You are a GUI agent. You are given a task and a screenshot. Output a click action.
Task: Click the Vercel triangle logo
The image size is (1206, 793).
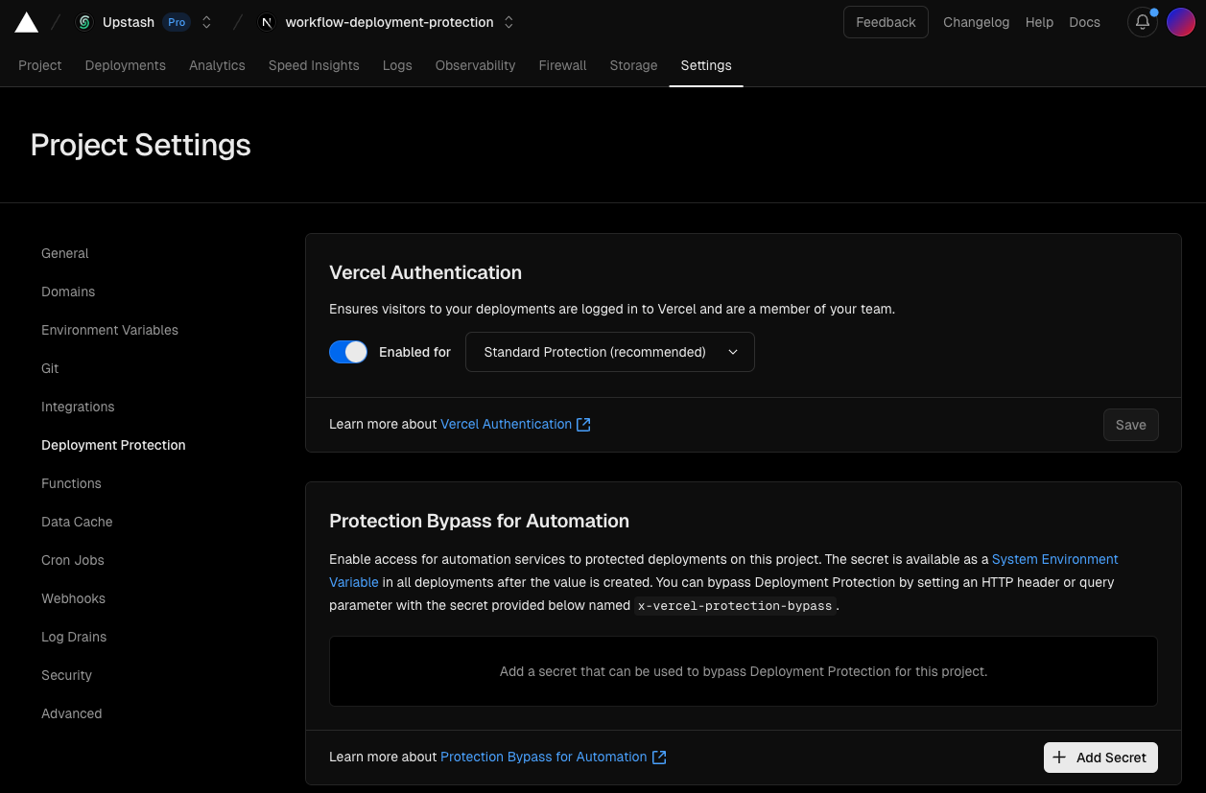27,22
